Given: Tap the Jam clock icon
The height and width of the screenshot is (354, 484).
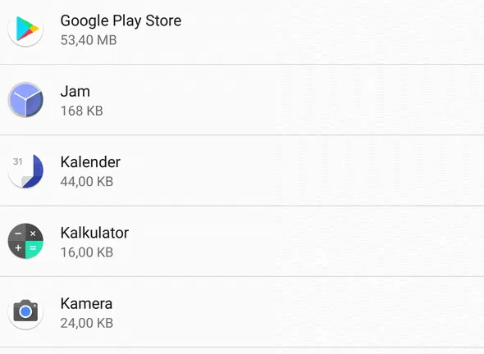Looking at the screenshot, I should click(25, 100).
